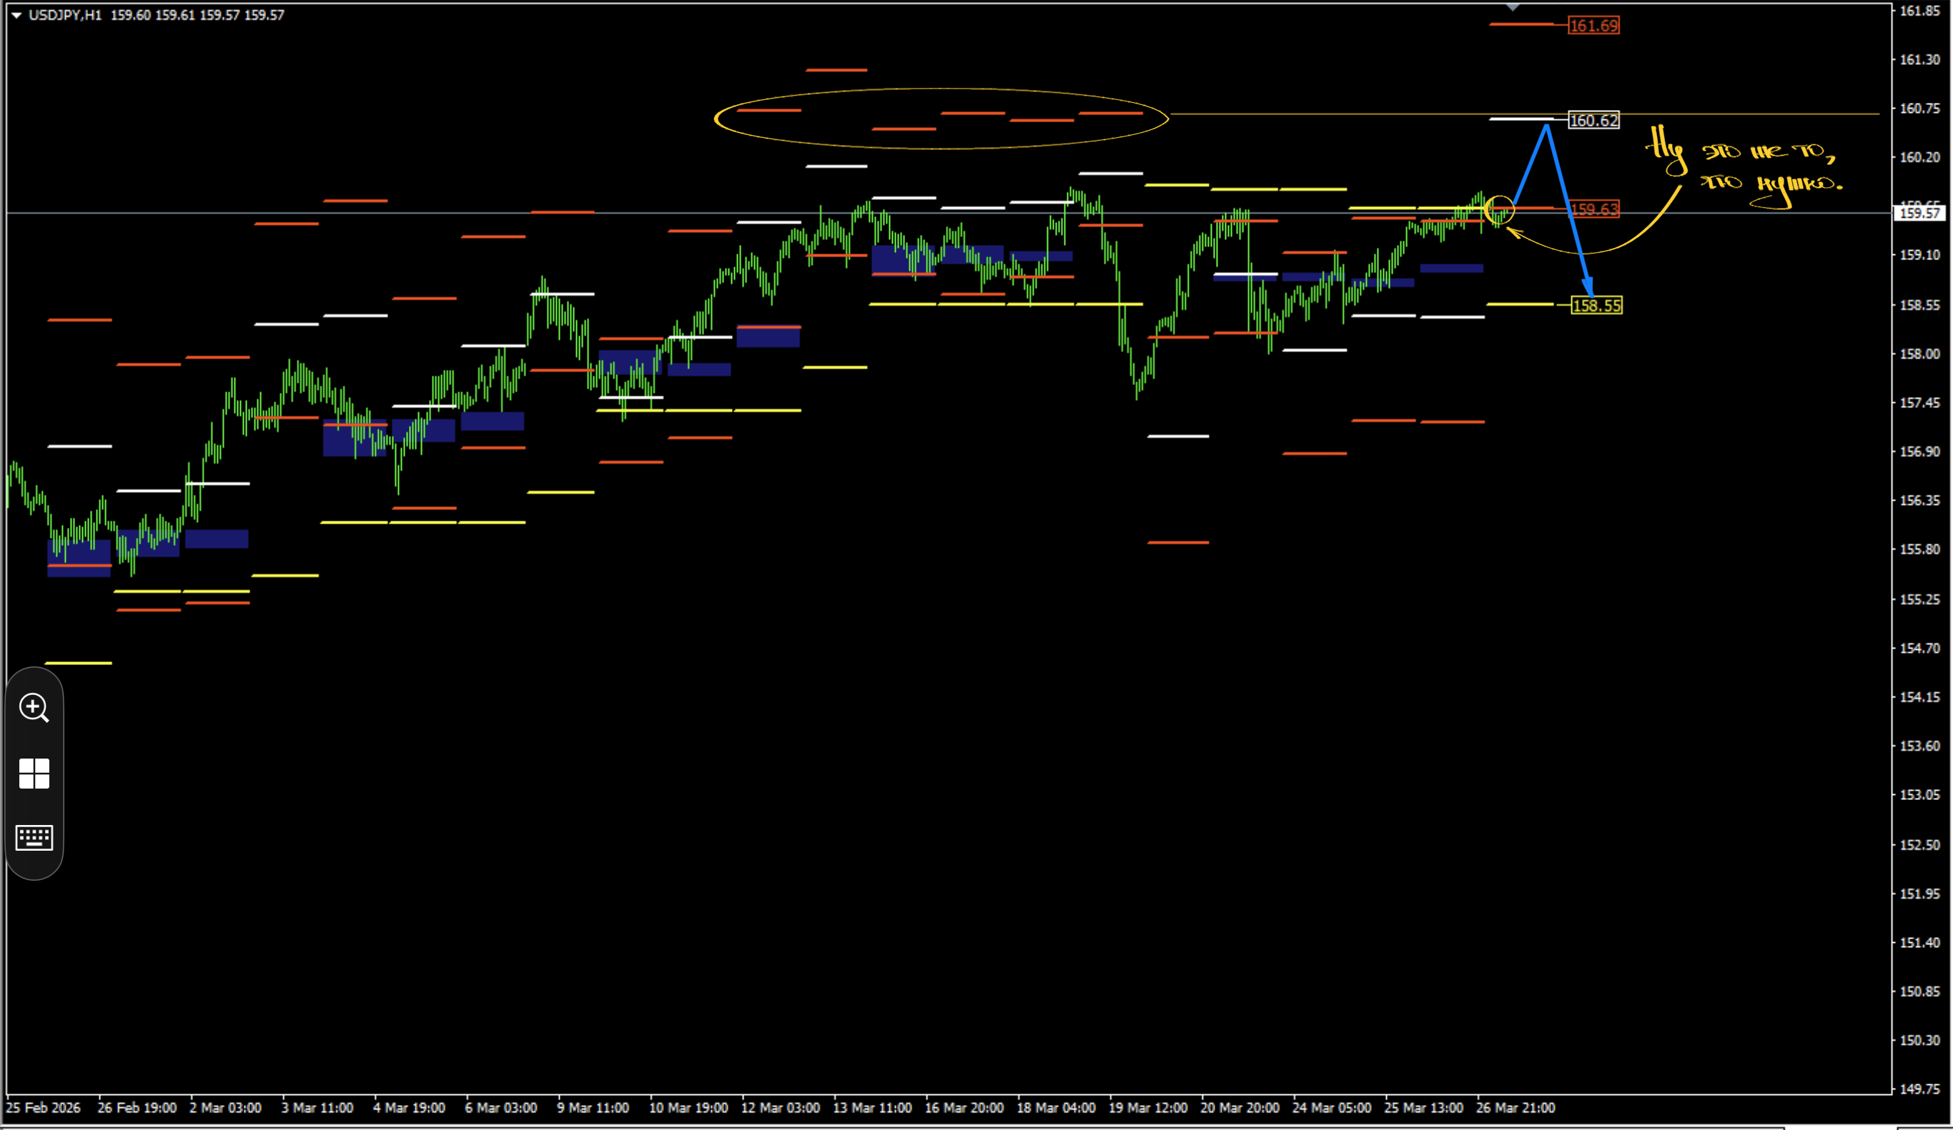Screen dimensions: 1953x1130
Task: Click 156.90 on the price axis
Action: [1919, 451]
